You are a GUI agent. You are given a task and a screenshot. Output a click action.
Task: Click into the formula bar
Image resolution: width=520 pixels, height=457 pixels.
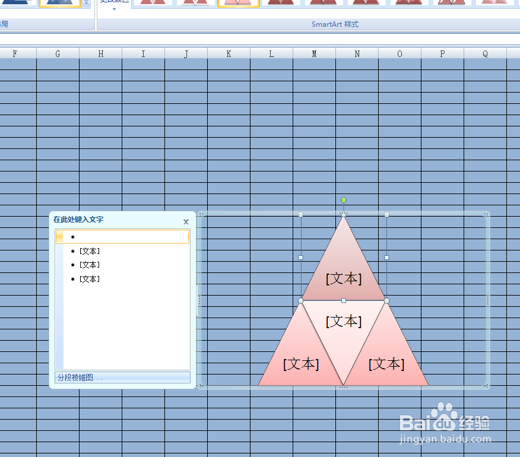point(260,39)
